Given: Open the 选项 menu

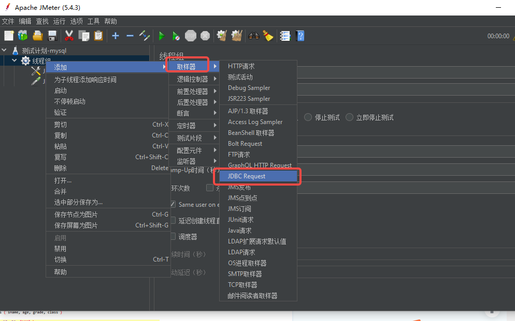Looking at the screenshot, I should [x=76, y=21].
